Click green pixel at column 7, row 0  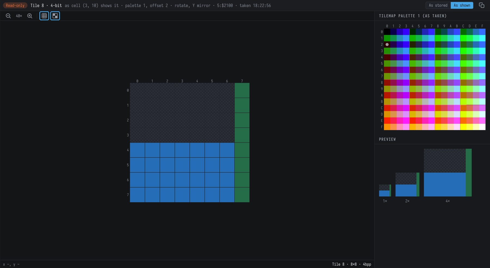click(242, 90)
